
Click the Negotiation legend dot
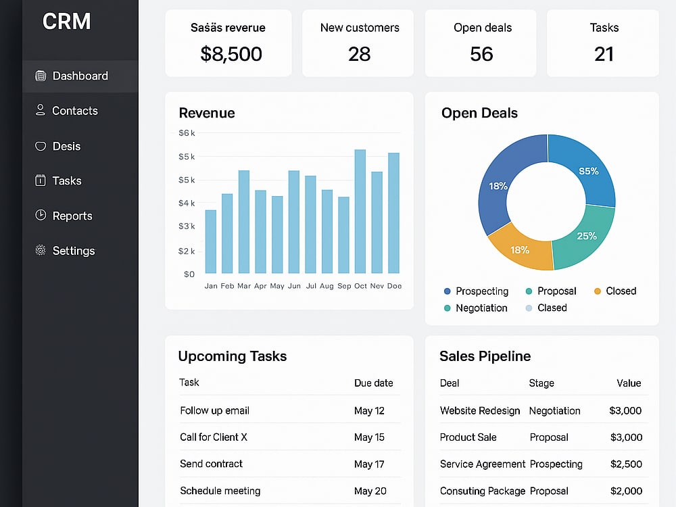447,308
